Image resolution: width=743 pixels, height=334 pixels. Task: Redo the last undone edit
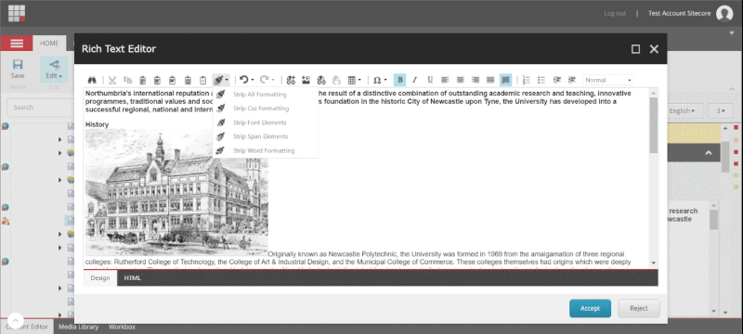265,80
